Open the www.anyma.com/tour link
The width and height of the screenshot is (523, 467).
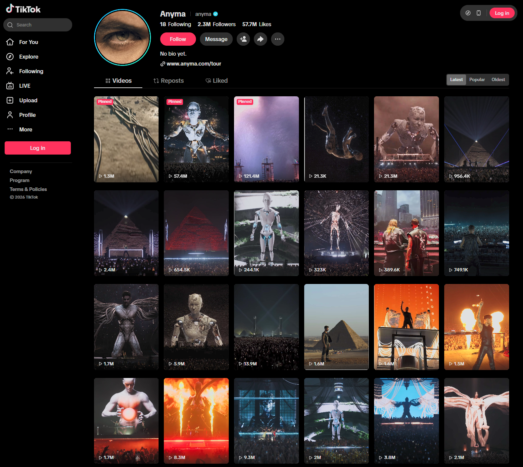pos(194,64)
